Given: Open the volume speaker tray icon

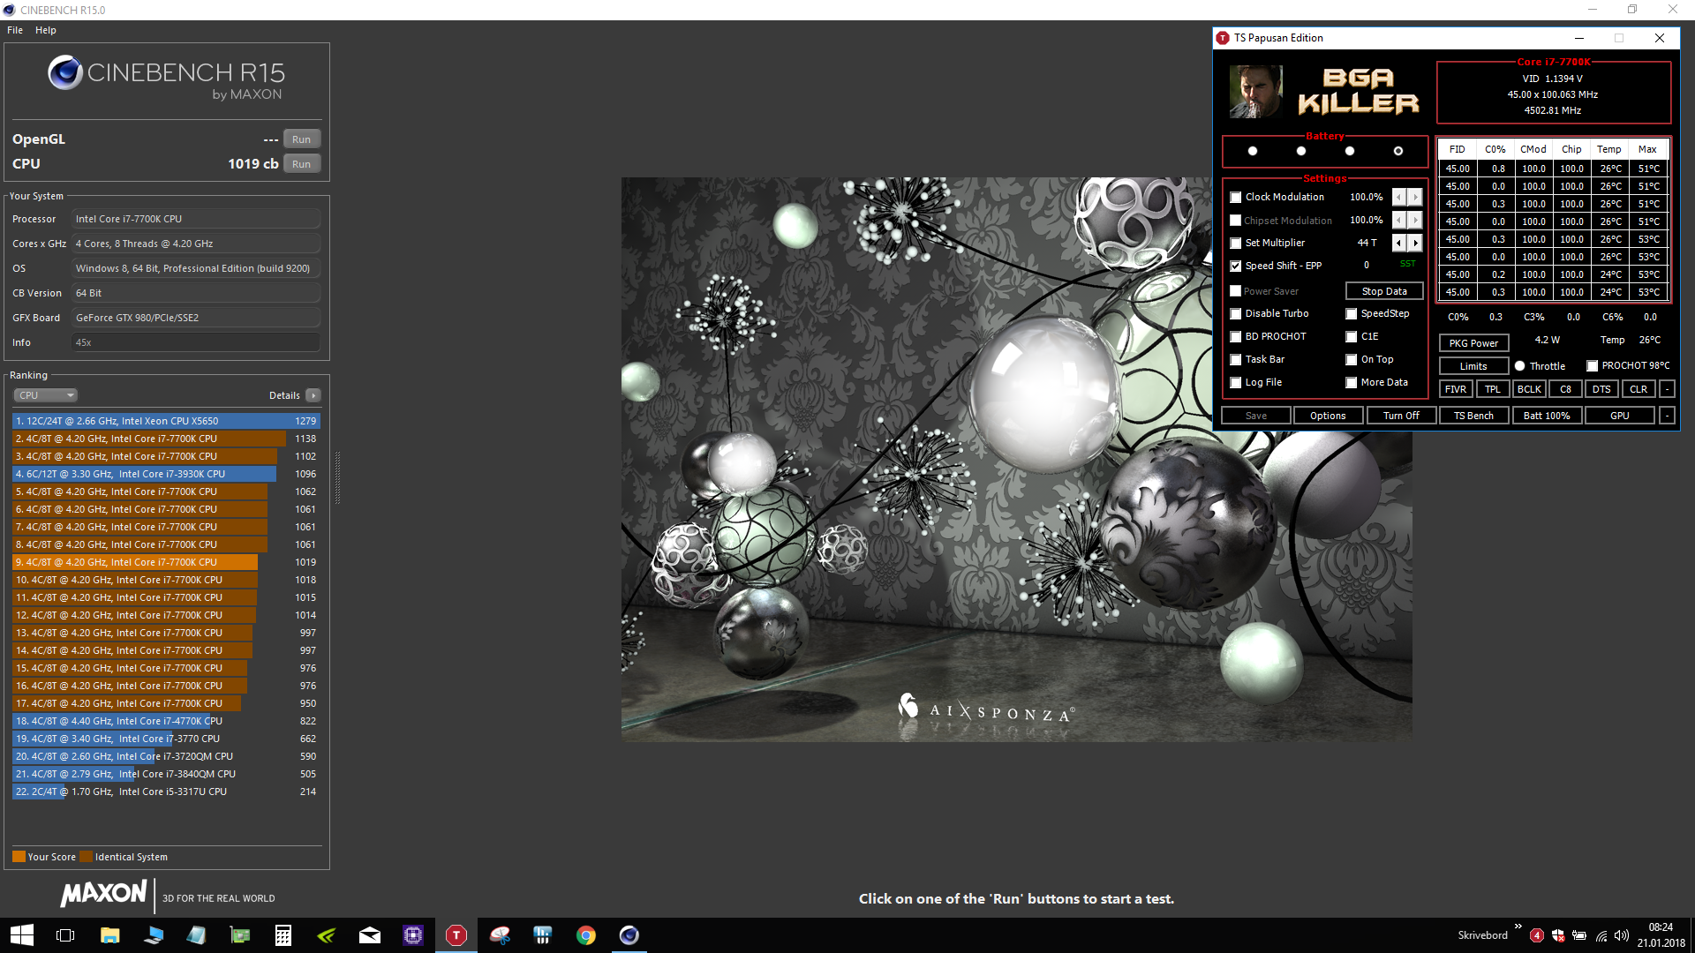Looking at the screenshot, I should [x=1622, y=935].
